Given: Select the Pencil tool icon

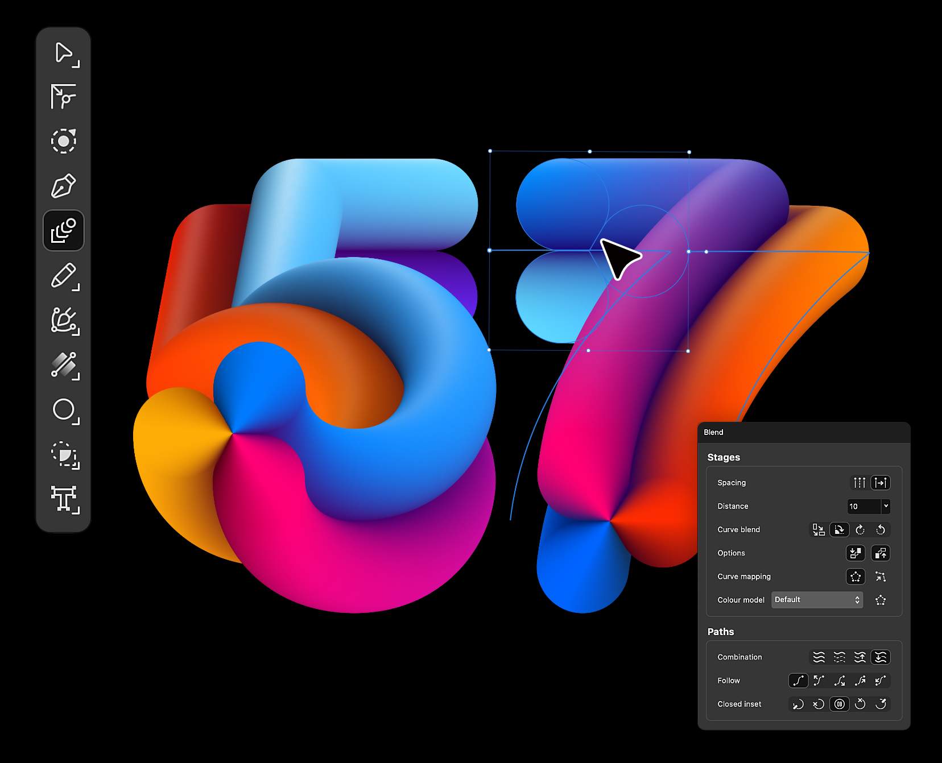Looking at the screenshot, I should [64, 275].
